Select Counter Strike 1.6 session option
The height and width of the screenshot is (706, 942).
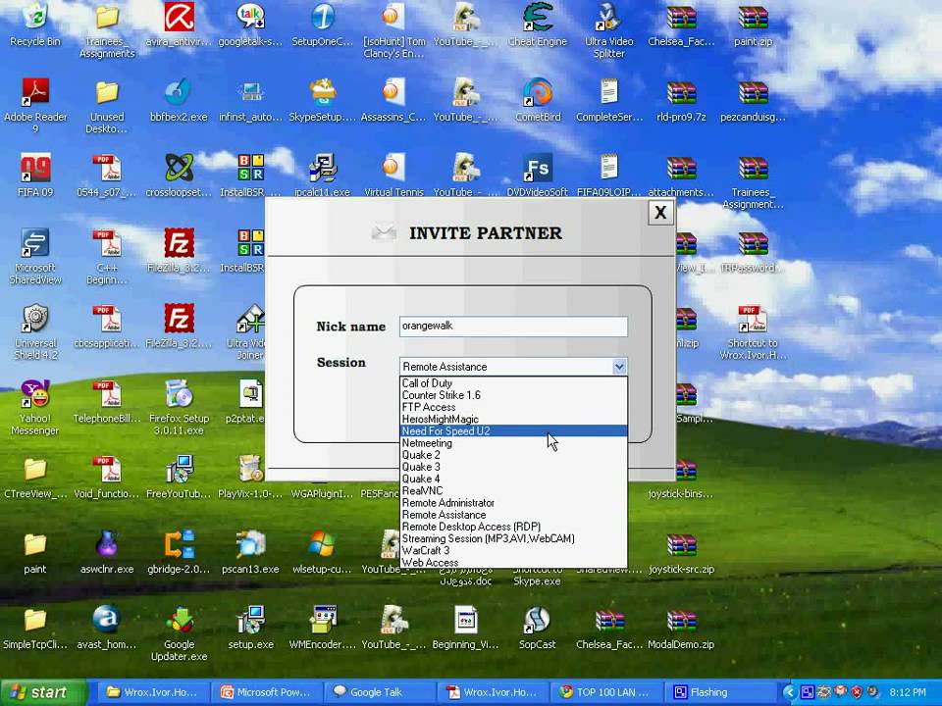(513, 395)
